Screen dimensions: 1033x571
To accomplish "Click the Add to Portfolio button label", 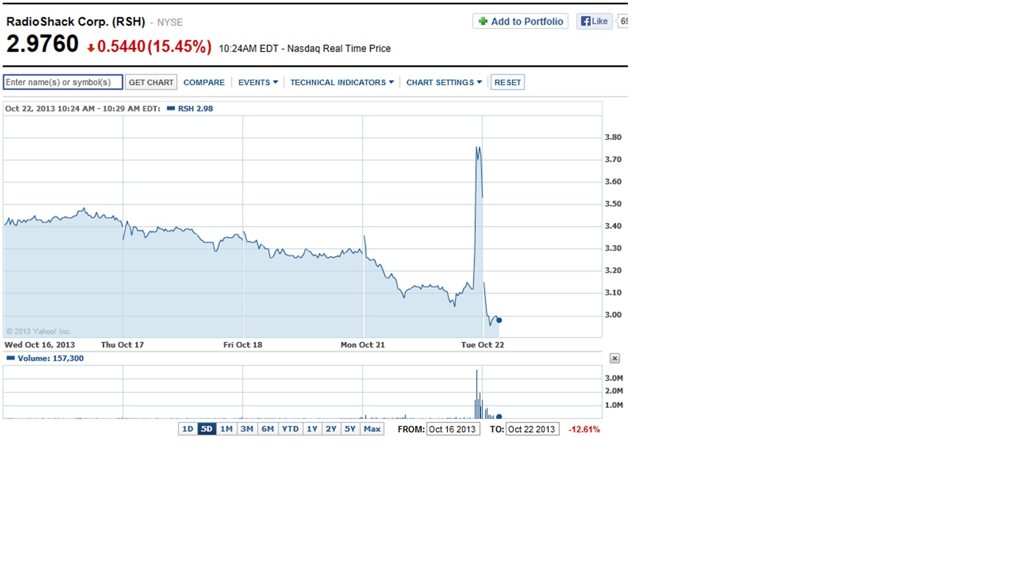I will [x=527, y=21].
